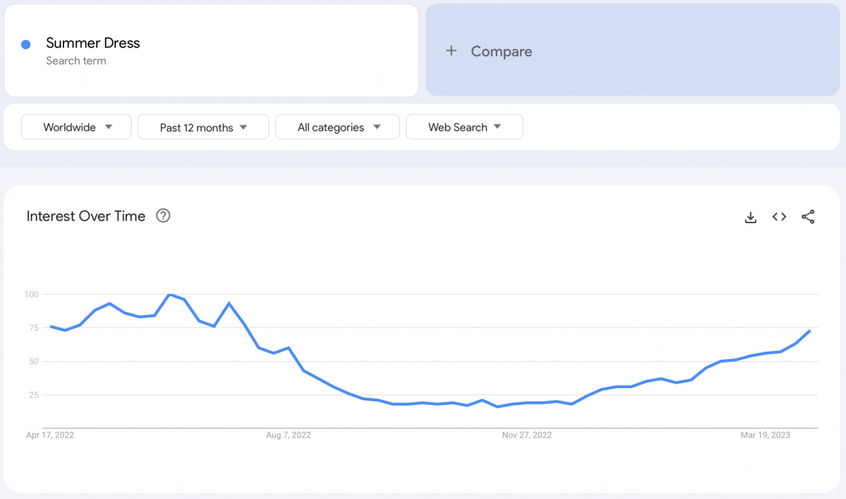Open the embed code icon
The image size is (846, 499).
[x=779, y=216]
